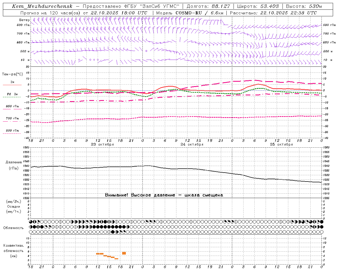Click the (гПа) unit under Давление

coord(13,168)
